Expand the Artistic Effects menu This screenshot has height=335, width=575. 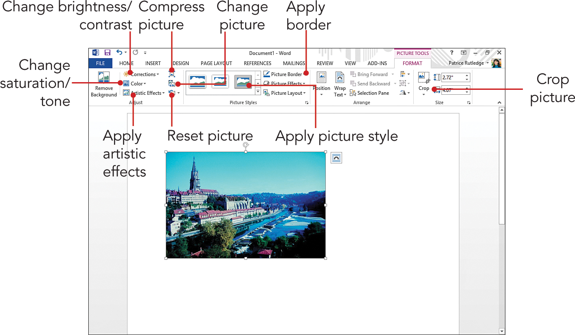coord(144,93)
